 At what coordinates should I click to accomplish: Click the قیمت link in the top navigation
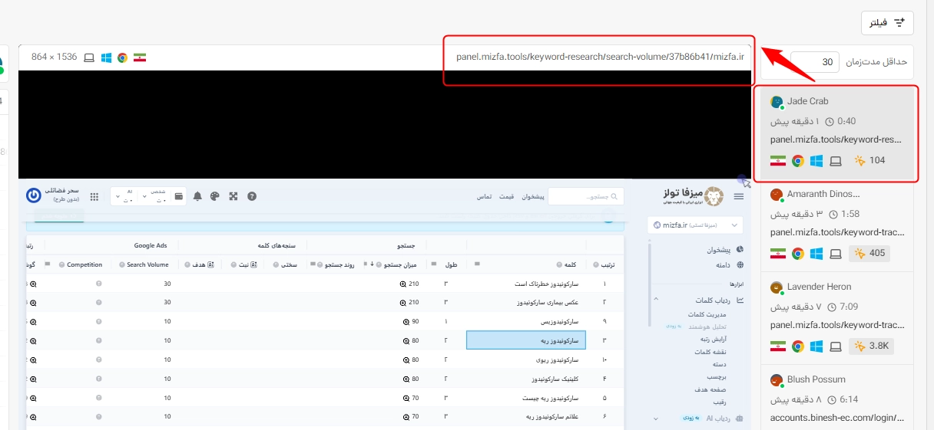click(x=507, y=197)
